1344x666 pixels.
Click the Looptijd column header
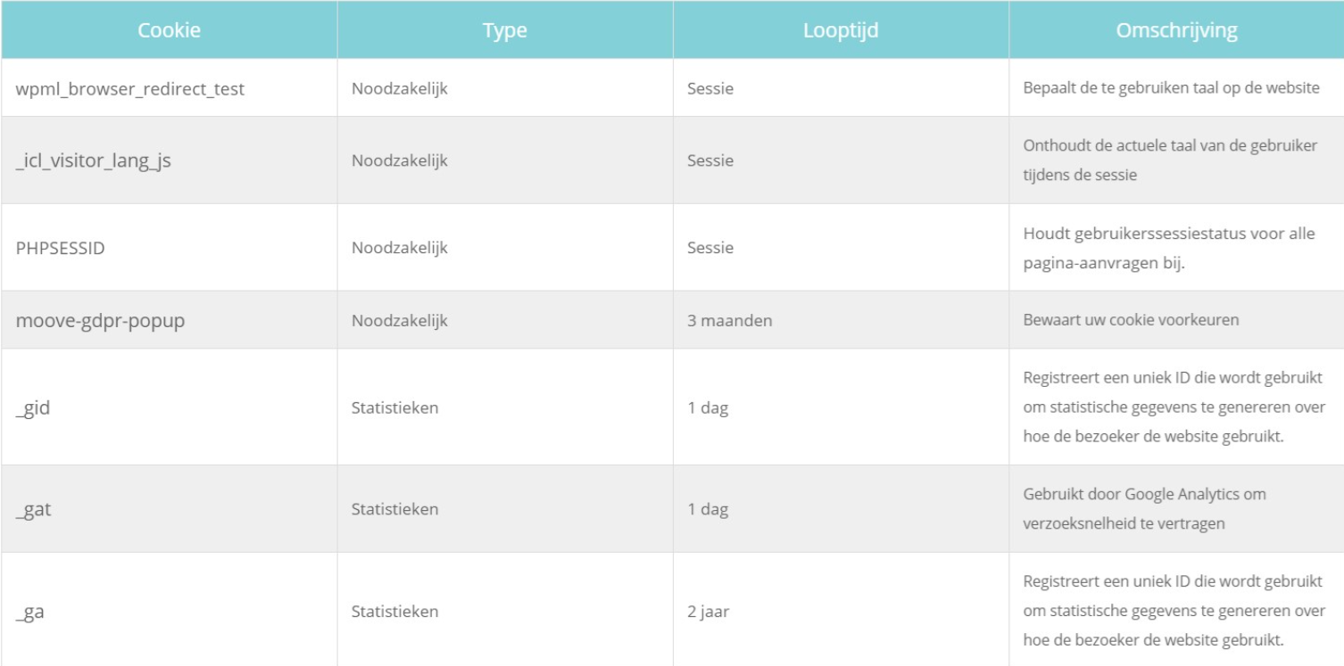tap(841, 30)
